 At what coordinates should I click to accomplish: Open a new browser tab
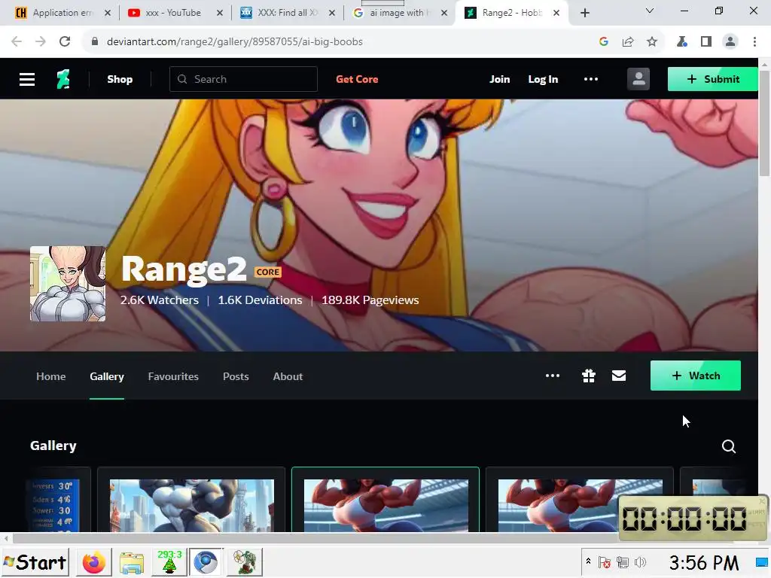point(584,14)
